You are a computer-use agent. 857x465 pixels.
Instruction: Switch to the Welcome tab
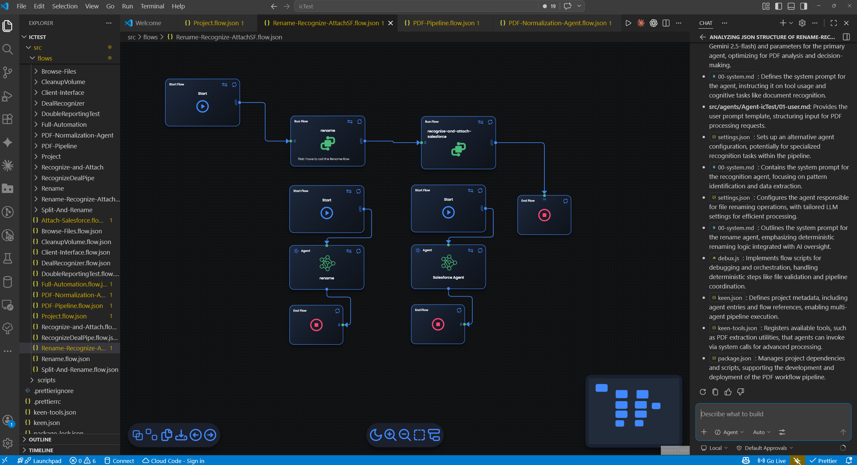click(x=148, y=23)
